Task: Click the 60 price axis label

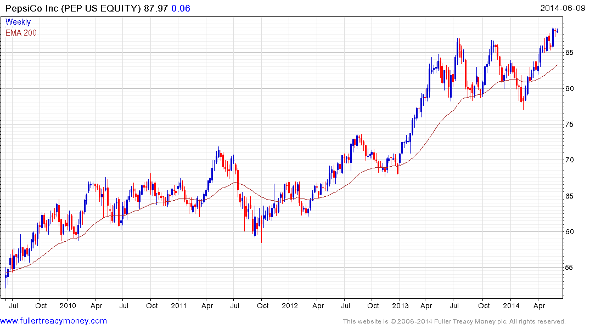Action: [x=569, y=232]
